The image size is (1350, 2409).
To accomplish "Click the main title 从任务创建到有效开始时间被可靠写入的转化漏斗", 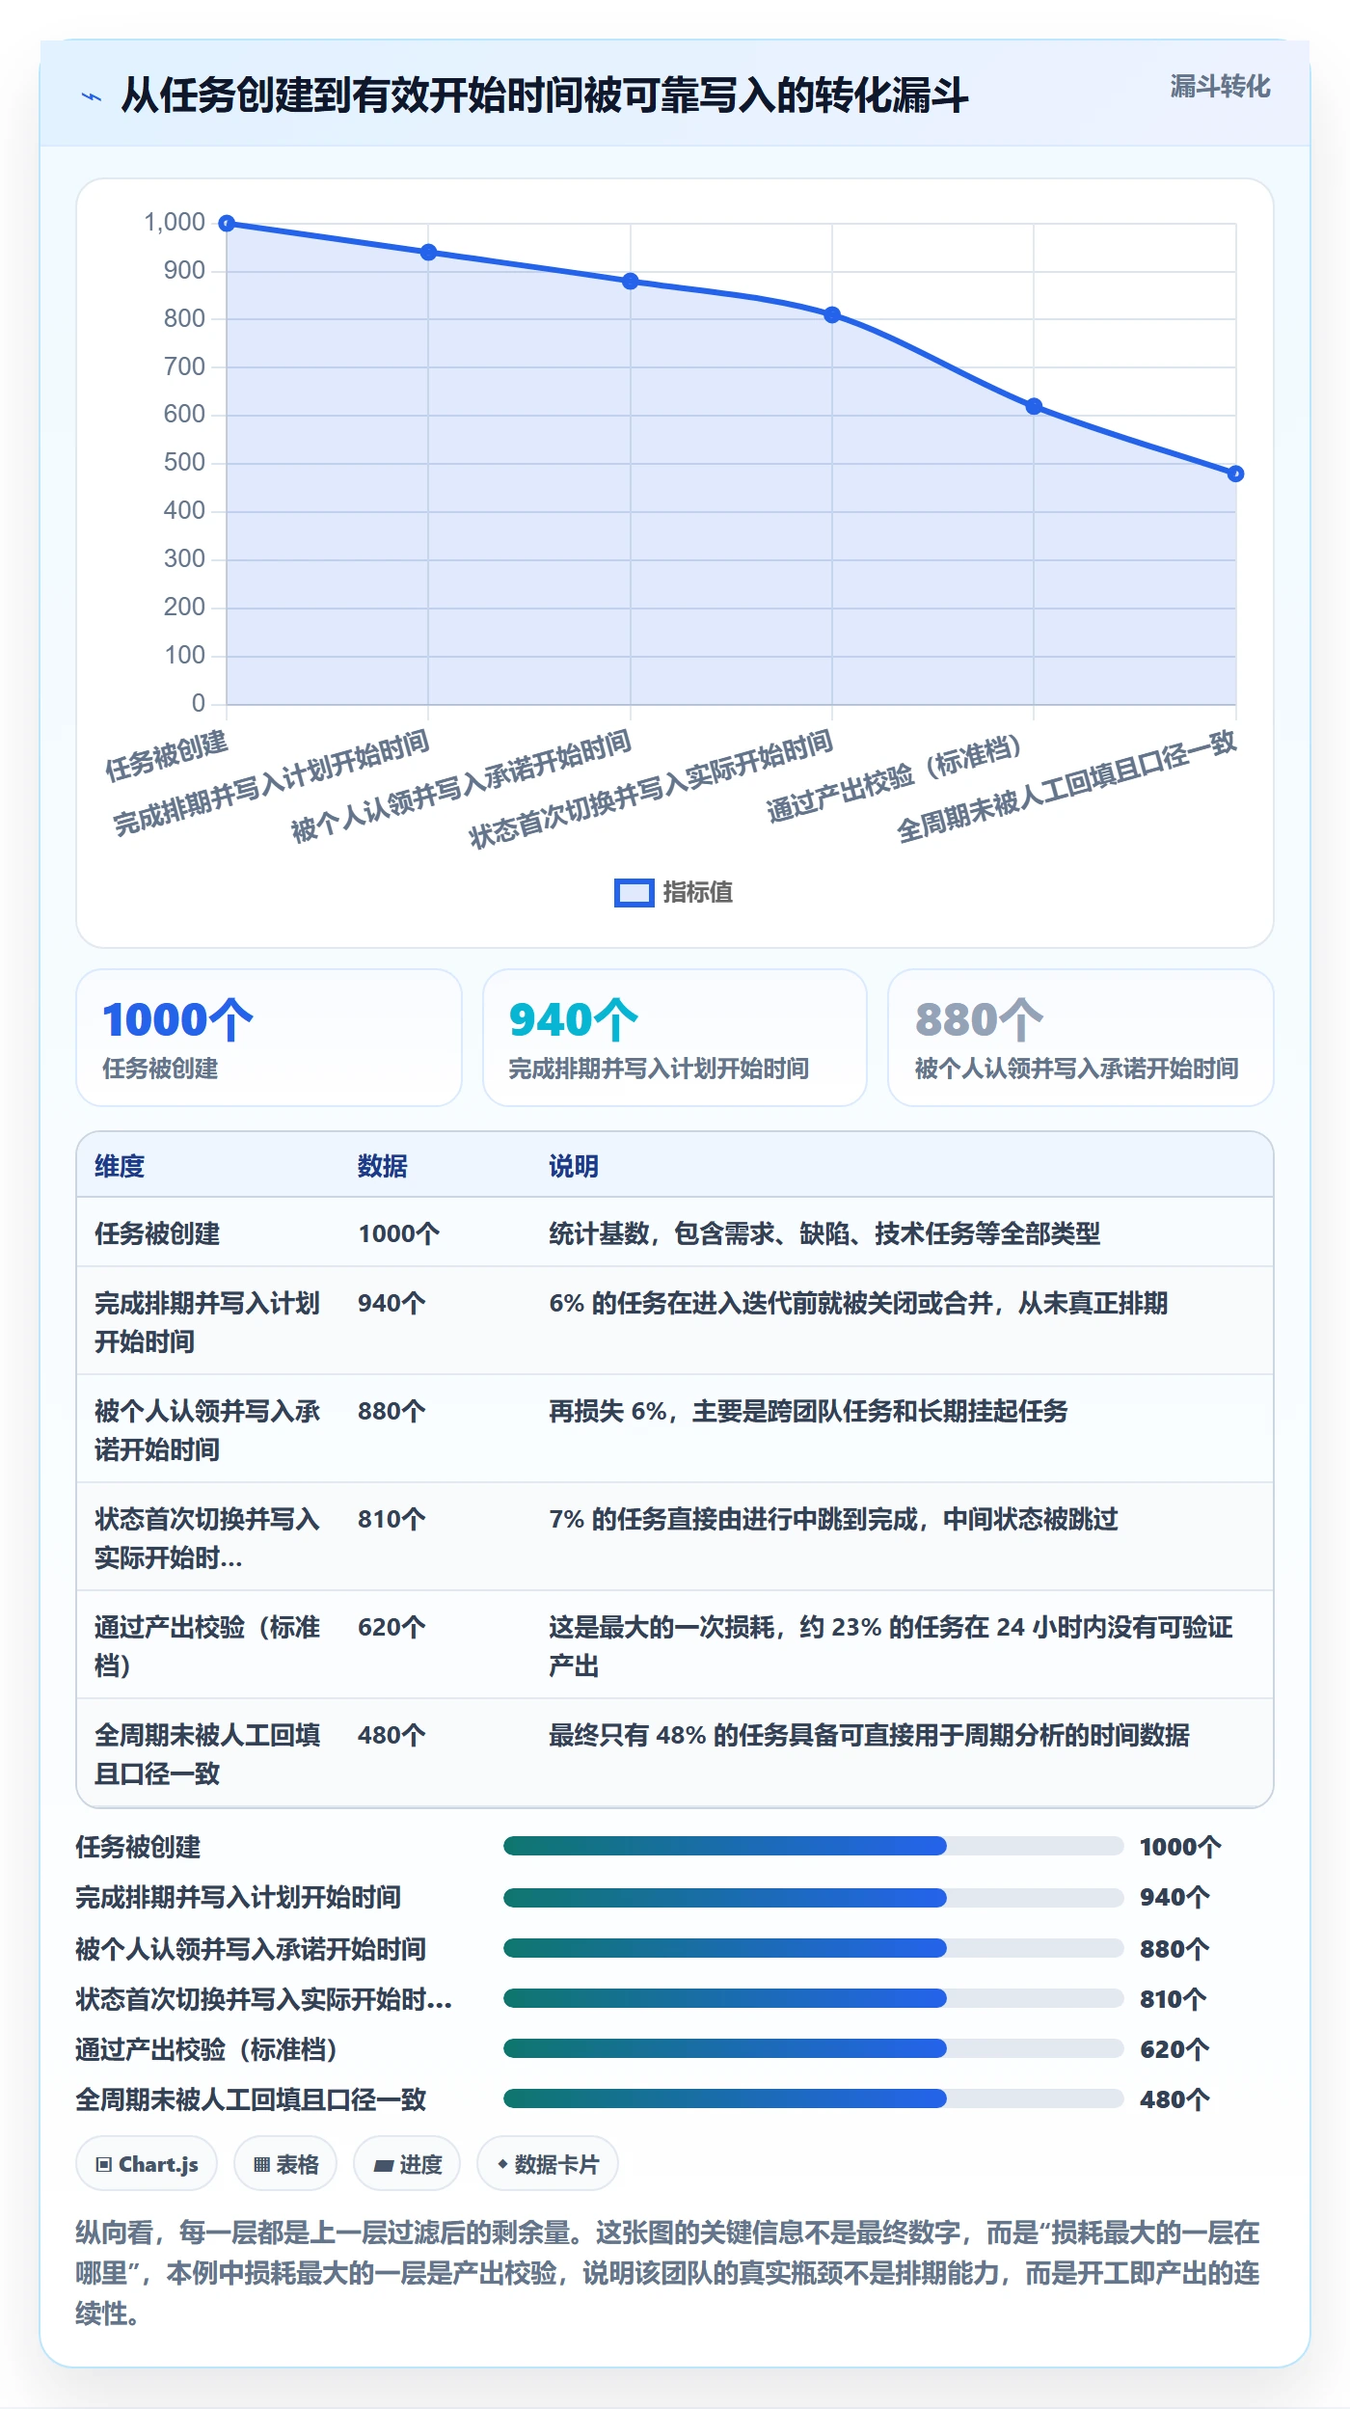I will tap(545, 95).
